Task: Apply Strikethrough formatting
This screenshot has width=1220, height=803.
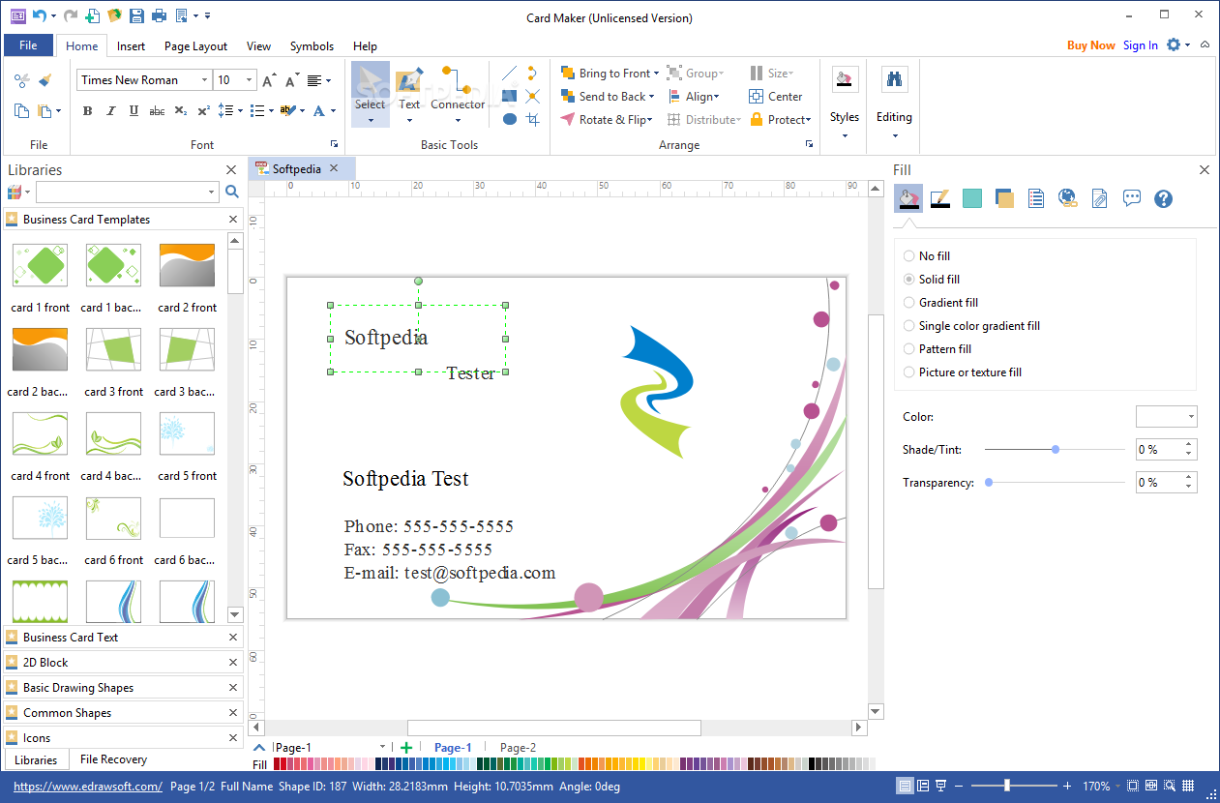Action: click(x=157, y=111)
